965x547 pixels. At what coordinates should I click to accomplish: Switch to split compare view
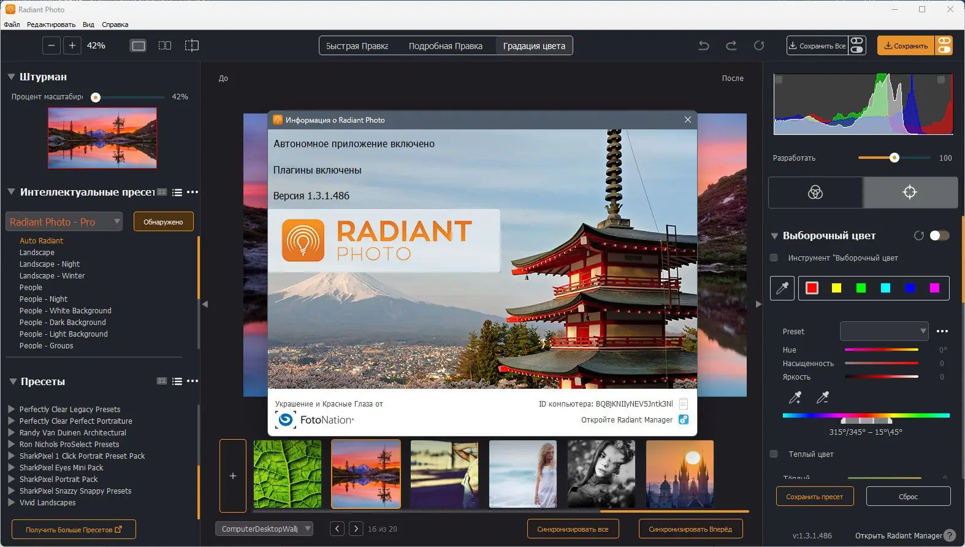pos(192,45)
